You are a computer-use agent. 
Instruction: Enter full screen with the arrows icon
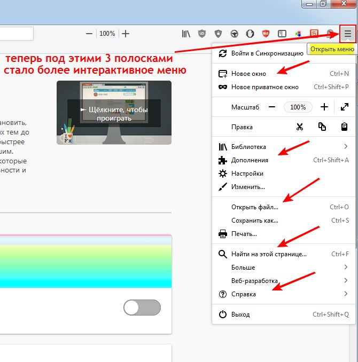tap(345, 107)
